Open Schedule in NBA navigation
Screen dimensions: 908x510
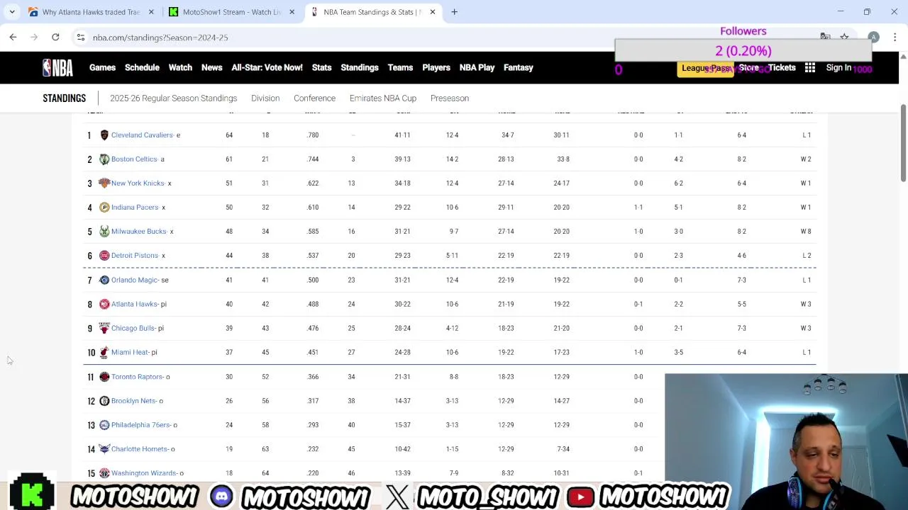[142, 67]
